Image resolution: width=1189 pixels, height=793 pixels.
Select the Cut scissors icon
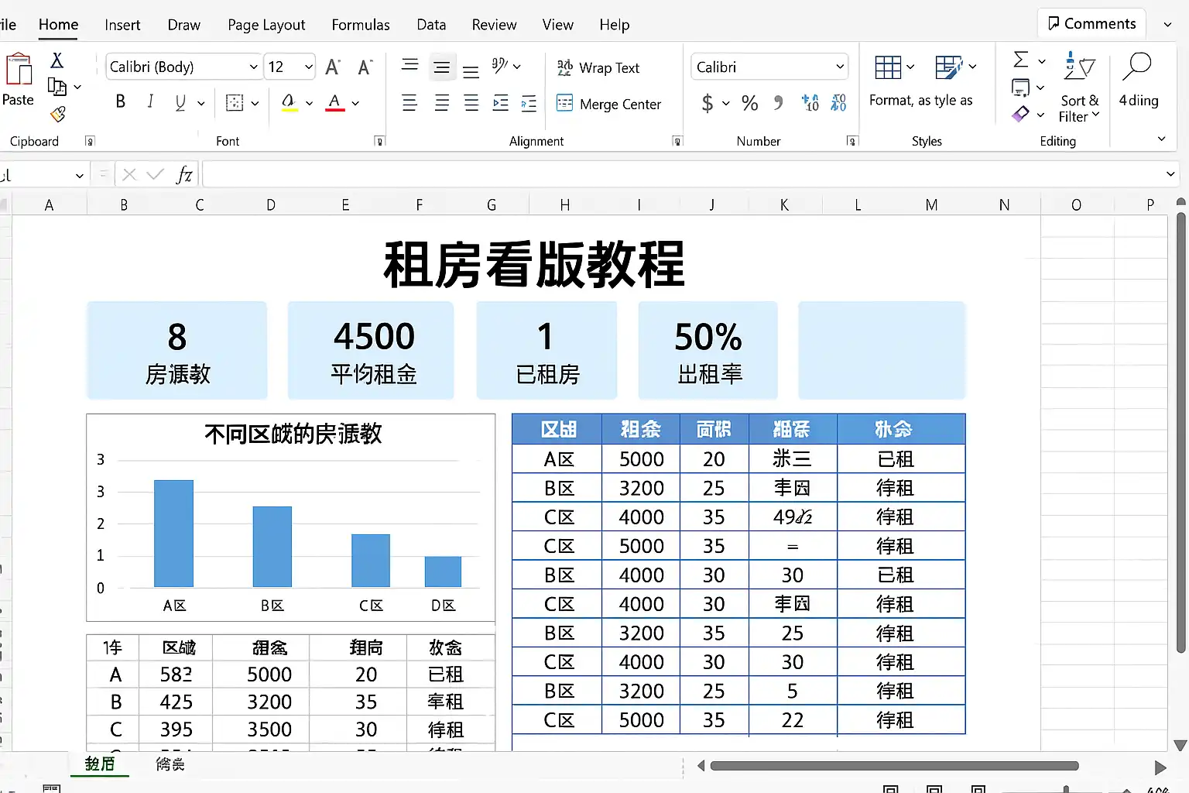(x=57, y=60)
